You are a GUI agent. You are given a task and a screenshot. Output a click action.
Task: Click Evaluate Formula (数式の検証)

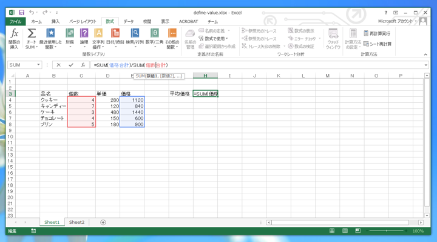pos(301,46)
